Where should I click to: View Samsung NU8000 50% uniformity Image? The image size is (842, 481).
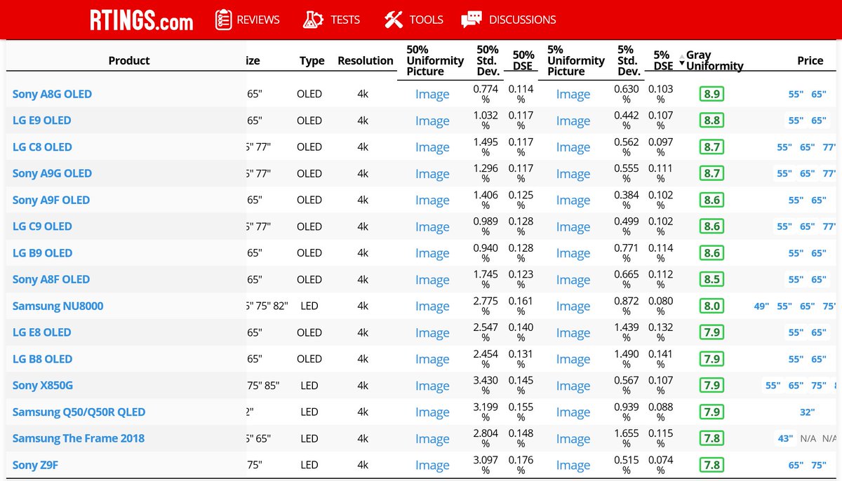click(x=432, y=306)
